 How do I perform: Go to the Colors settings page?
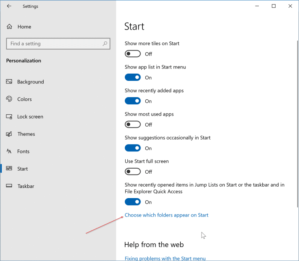[24, 99]
